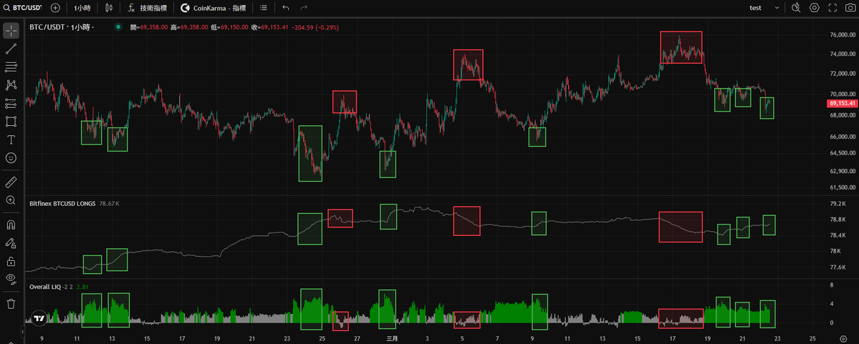859x344 pixels.
Task: Collapse the left drawing toolbar arrow
Action: pyautogui.click(x=23, y=331)
